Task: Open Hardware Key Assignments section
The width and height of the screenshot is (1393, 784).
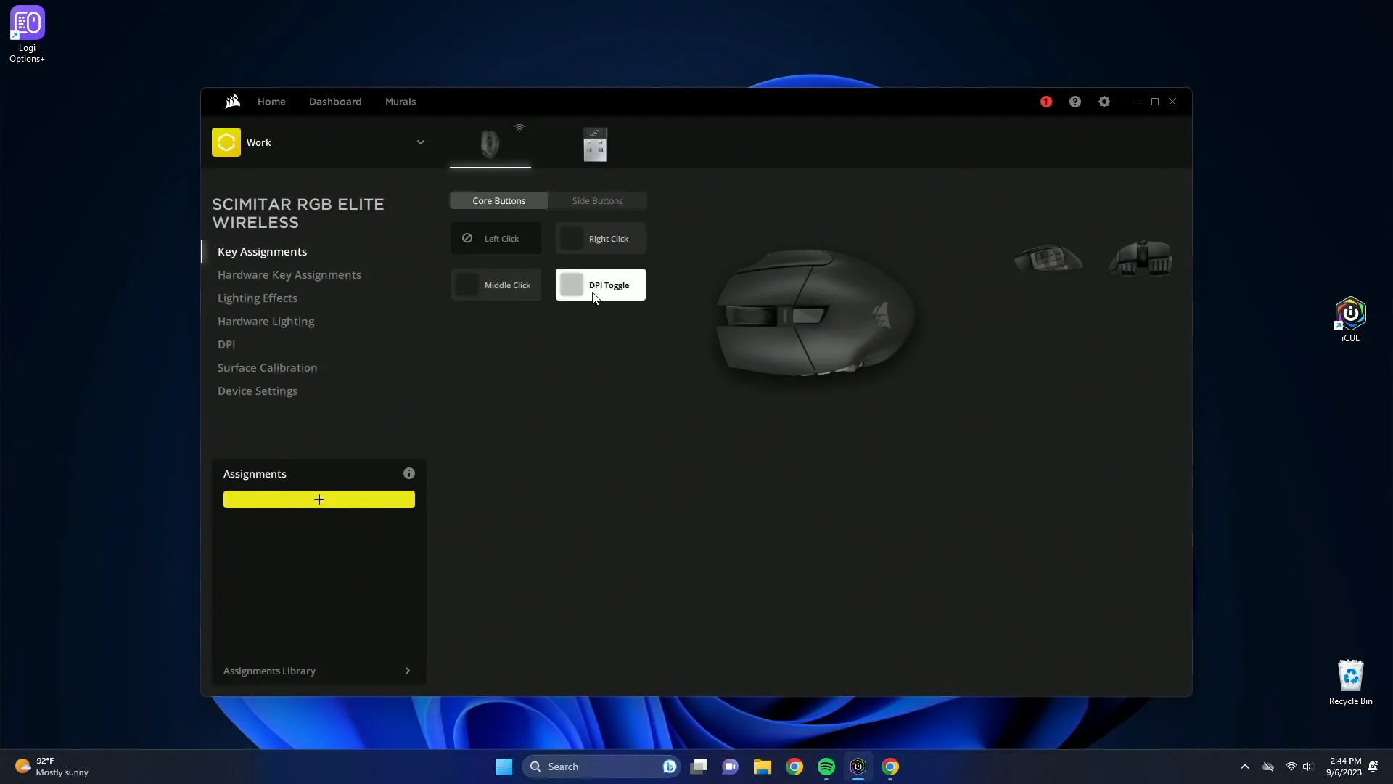Action: click(x=289, y=274)
